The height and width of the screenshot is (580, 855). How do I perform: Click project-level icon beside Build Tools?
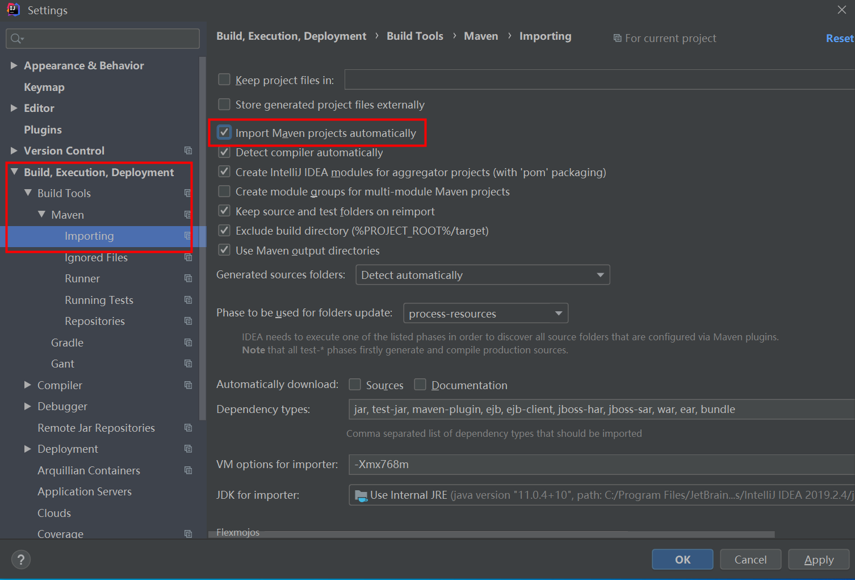click(x=188, y=193)
